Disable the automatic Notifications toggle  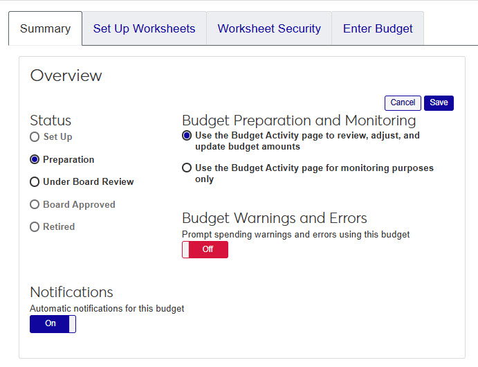pos(53,324)
